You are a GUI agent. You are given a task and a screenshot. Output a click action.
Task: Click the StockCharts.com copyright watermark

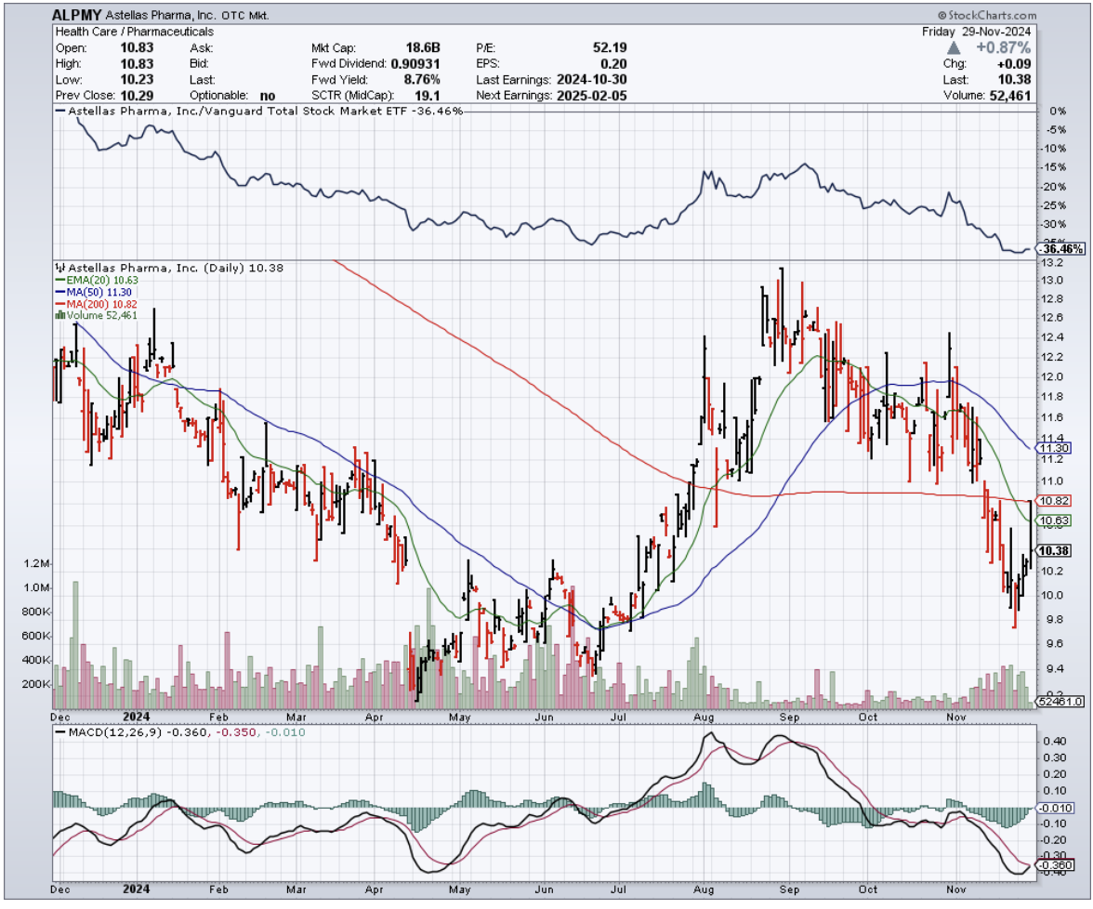click(987, 16)
